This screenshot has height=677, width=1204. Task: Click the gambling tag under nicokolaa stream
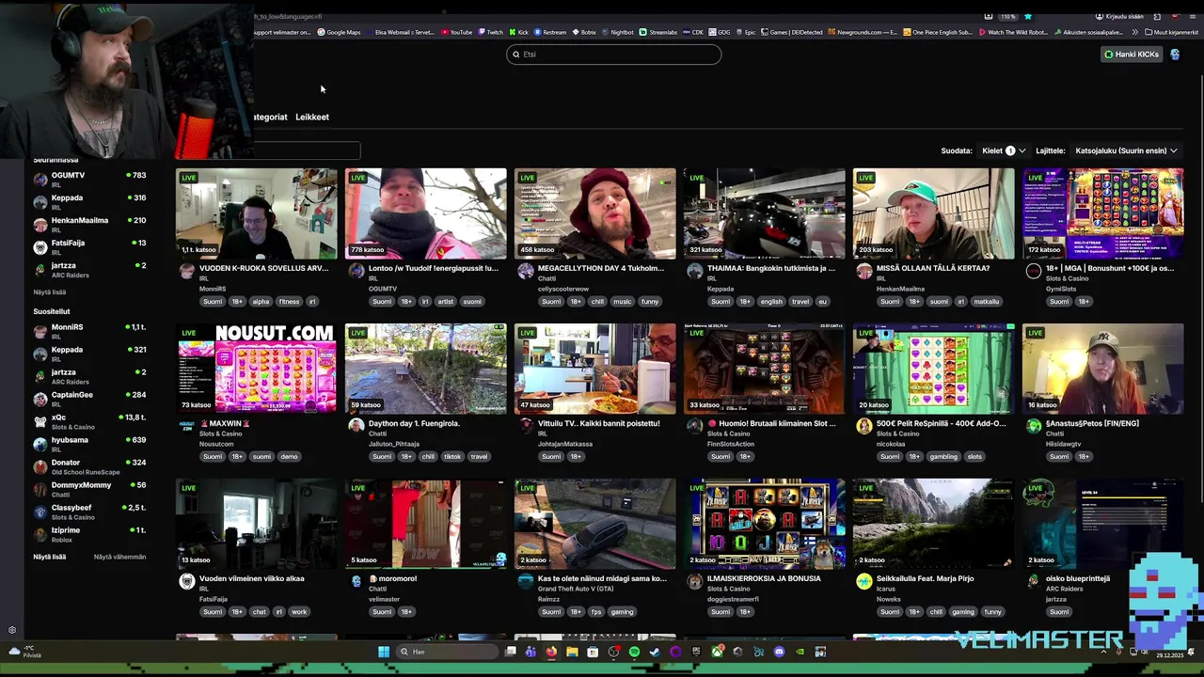pos(943,457)
